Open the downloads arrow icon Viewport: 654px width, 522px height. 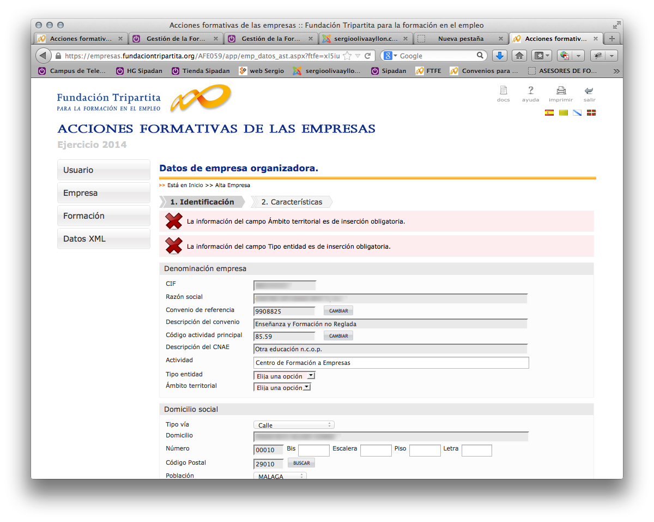[x=500, y=56]
